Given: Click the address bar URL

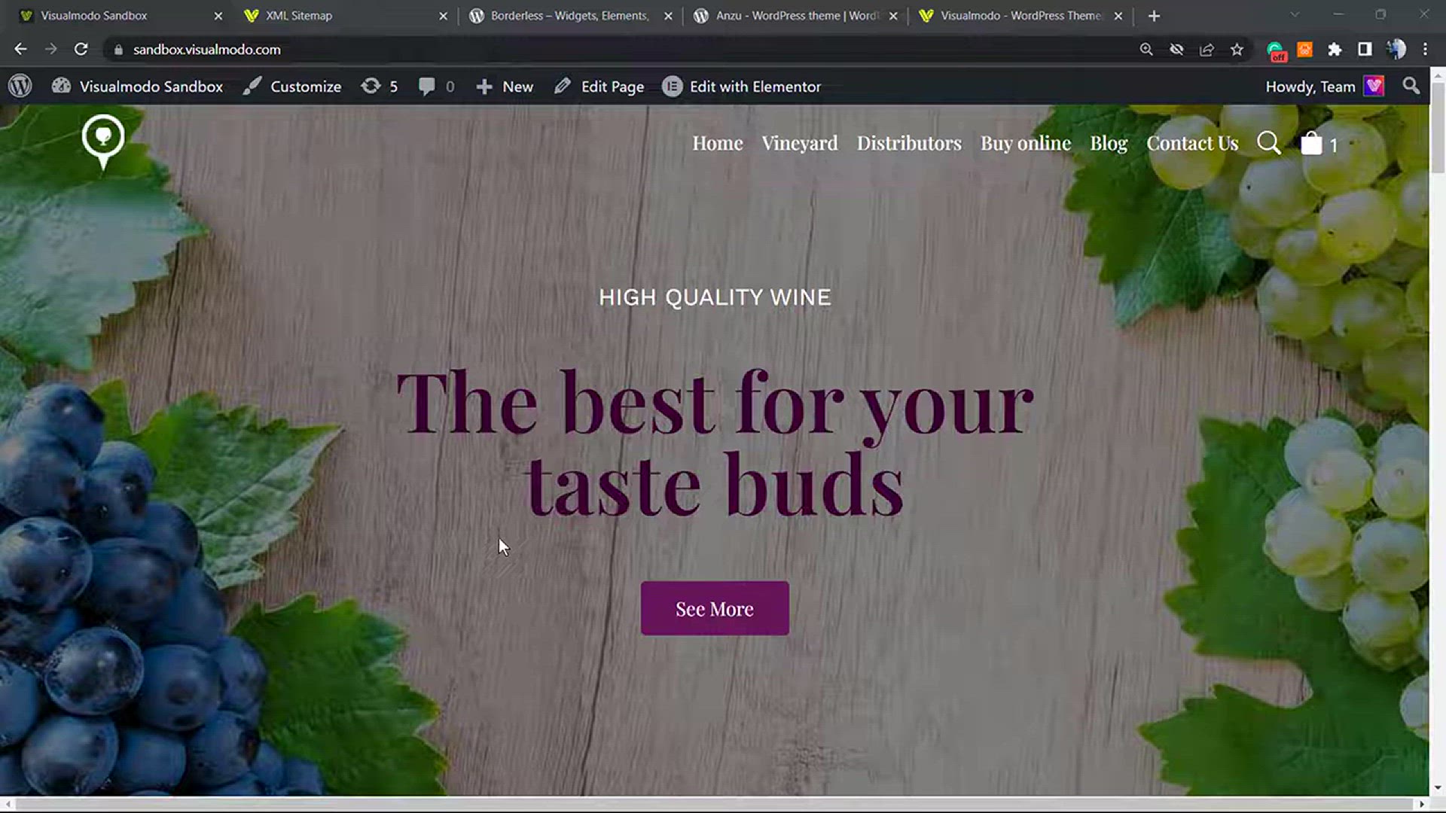Looking at the screenshot, I should click(x=207, y=50).
